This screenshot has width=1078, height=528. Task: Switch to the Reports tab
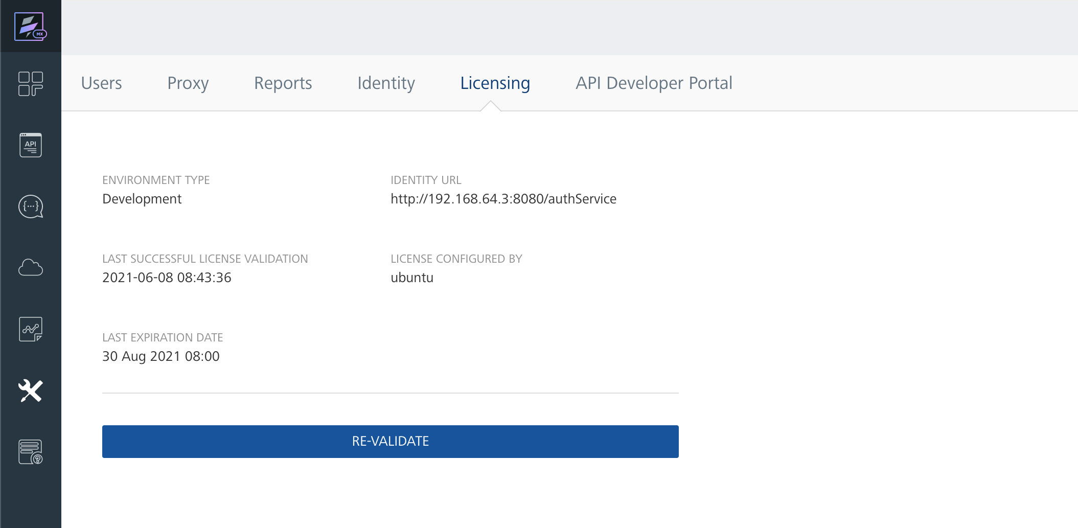tap(283, 83)
